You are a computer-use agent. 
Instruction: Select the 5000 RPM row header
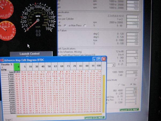(8, 94)
